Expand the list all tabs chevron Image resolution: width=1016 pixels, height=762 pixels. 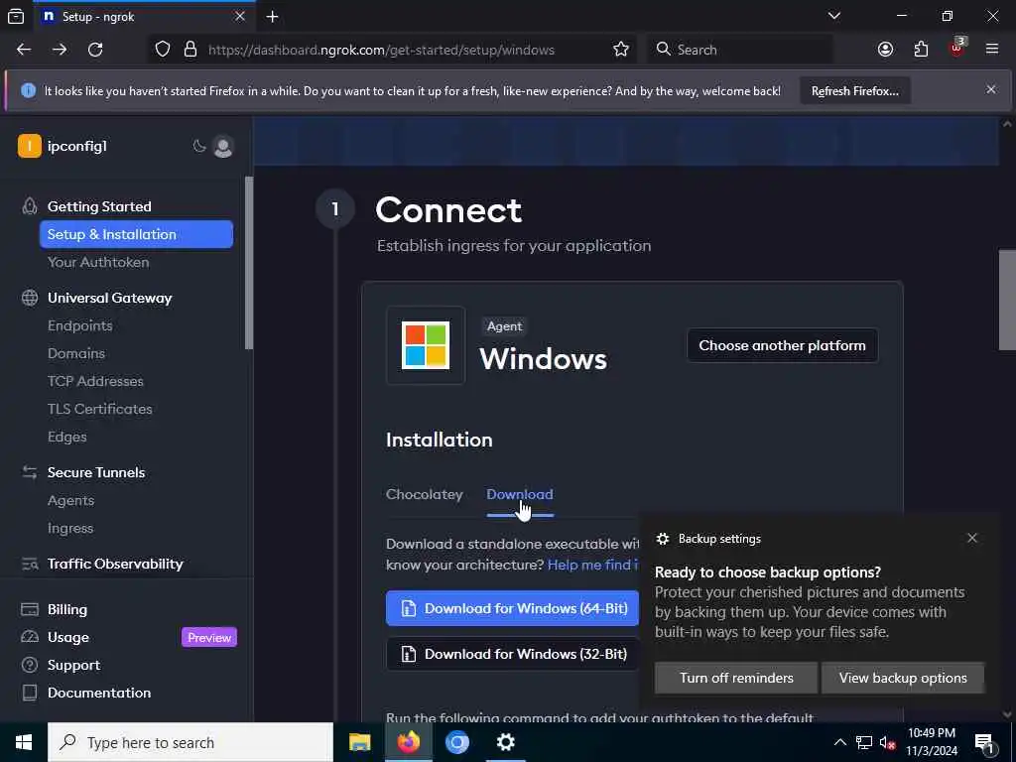834,16
